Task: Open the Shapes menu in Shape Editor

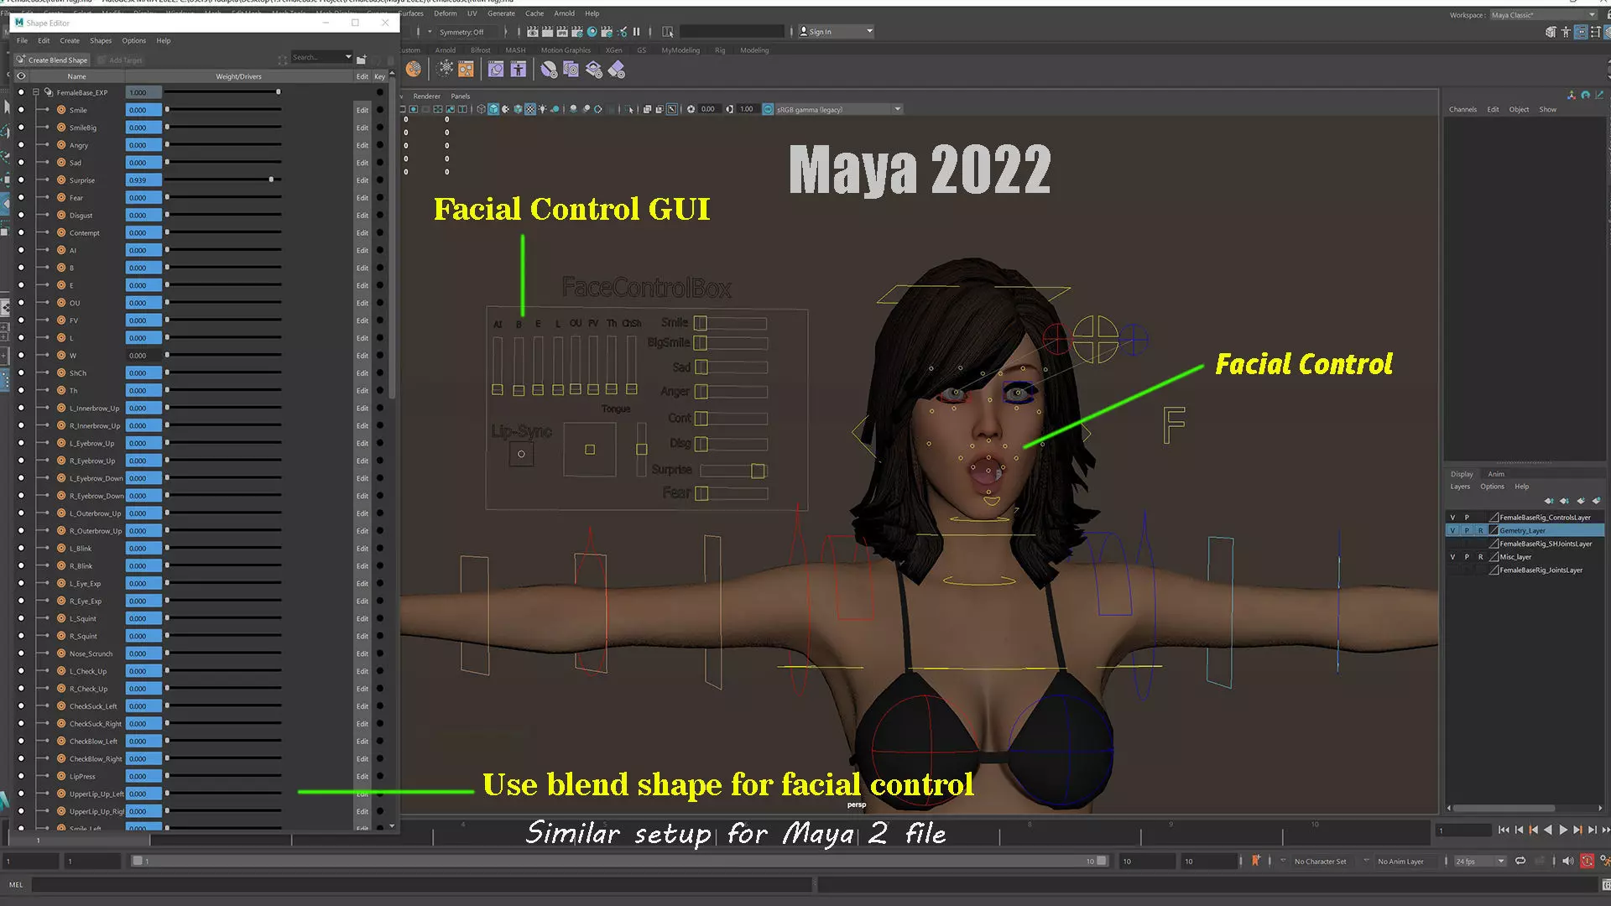Action: coord(101,40)
